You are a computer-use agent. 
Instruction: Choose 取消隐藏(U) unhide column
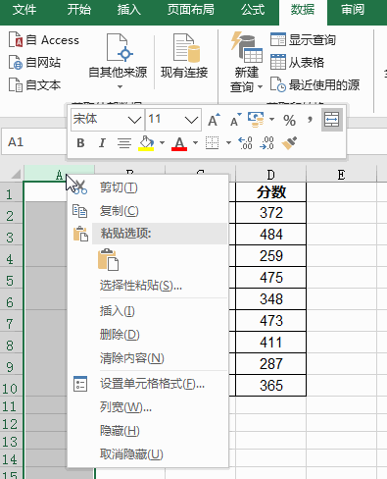147,454
